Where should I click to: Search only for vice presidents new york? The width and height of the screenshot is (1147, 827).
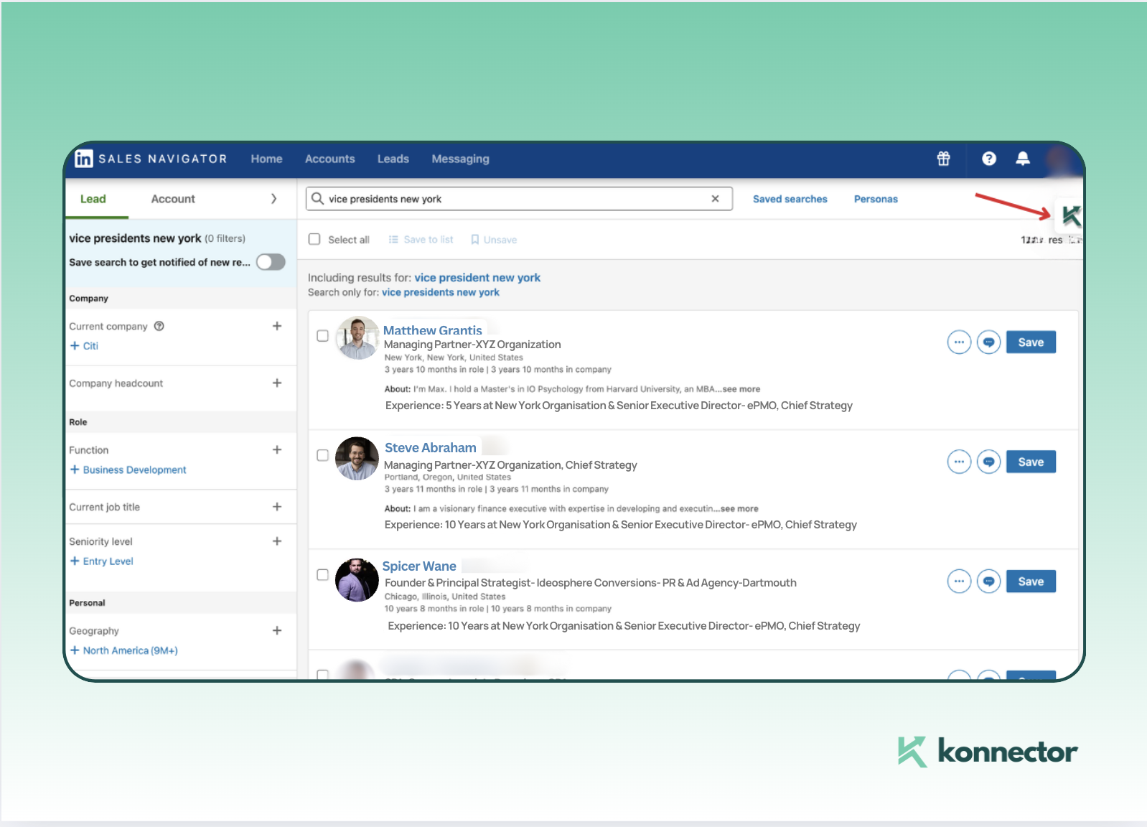click(x=441, y=292)
